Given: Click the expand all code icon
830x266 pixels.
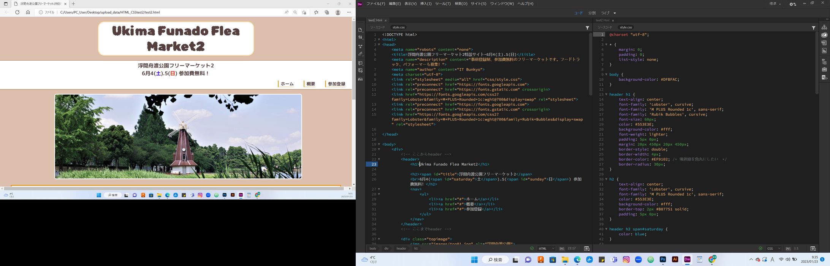Looking at the screenshot, I should [360, 46].
